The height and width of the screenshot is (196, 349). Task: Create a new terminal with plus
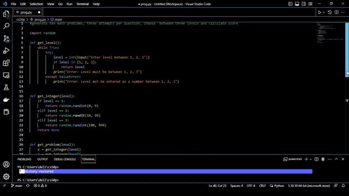(x=306, y=159)
